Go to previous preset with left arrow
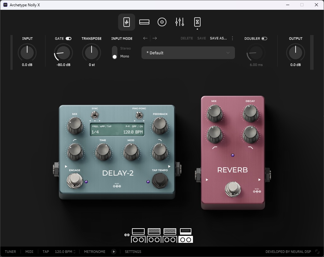Image resolution: width=324 pixels, height=257 pixels. point(145,38)
